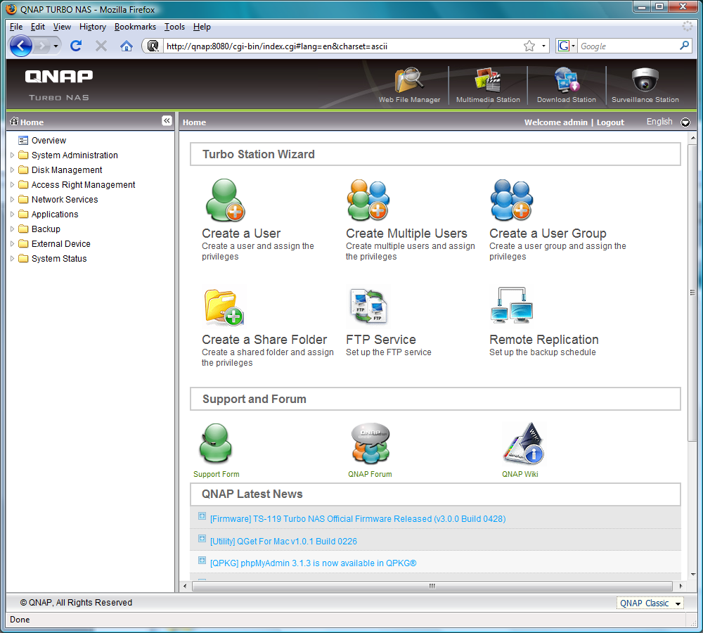Image resolution: width=703 pixels, height=633 pixels.
Task: Open the Edit menu
Action: click(38, 27)
